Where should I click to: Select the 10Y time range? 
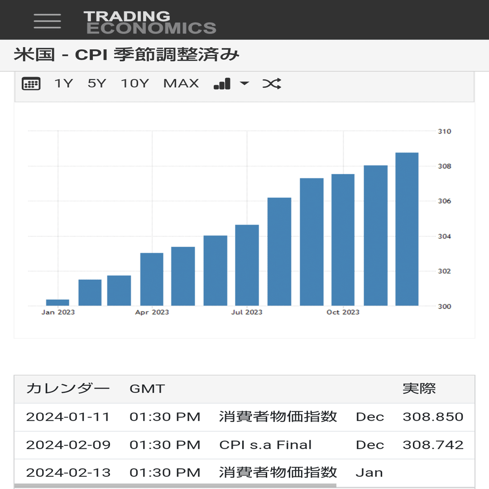tap(135, 83)
